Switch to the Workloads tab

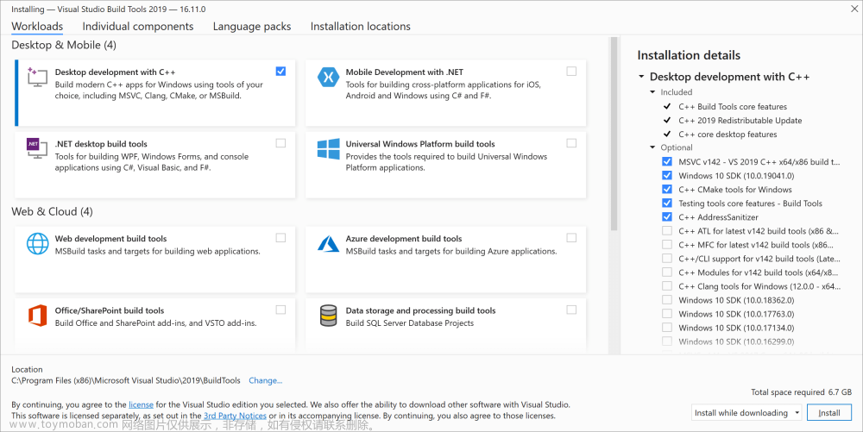click(x=37, y=27)
